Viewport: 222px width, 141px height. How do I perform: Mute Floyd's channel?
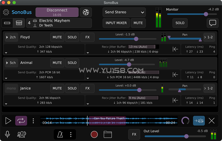(57, 37)
